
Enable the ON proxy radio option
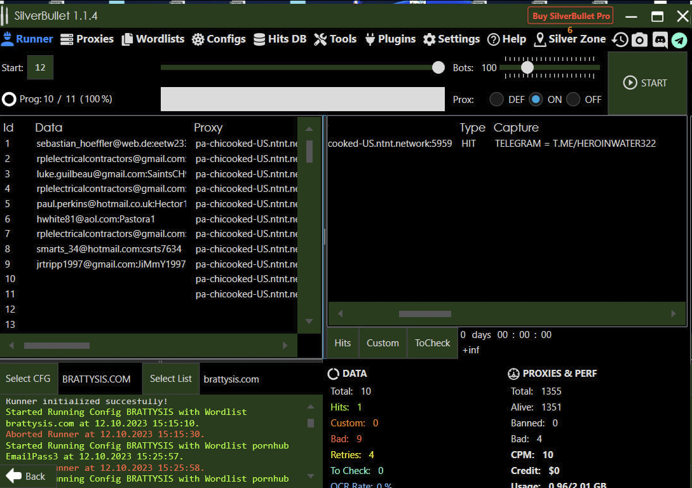pos(536,99)
